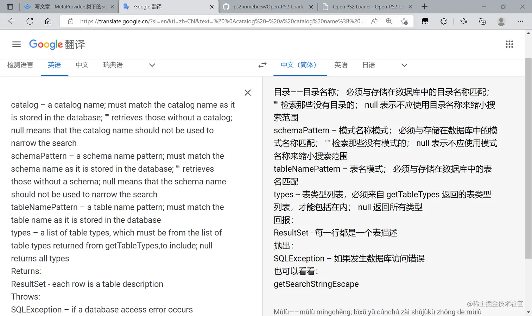532x316 pixels.
Task: Click source line 'ResultSet - each row is a table description'
Action: coord(87,284)
